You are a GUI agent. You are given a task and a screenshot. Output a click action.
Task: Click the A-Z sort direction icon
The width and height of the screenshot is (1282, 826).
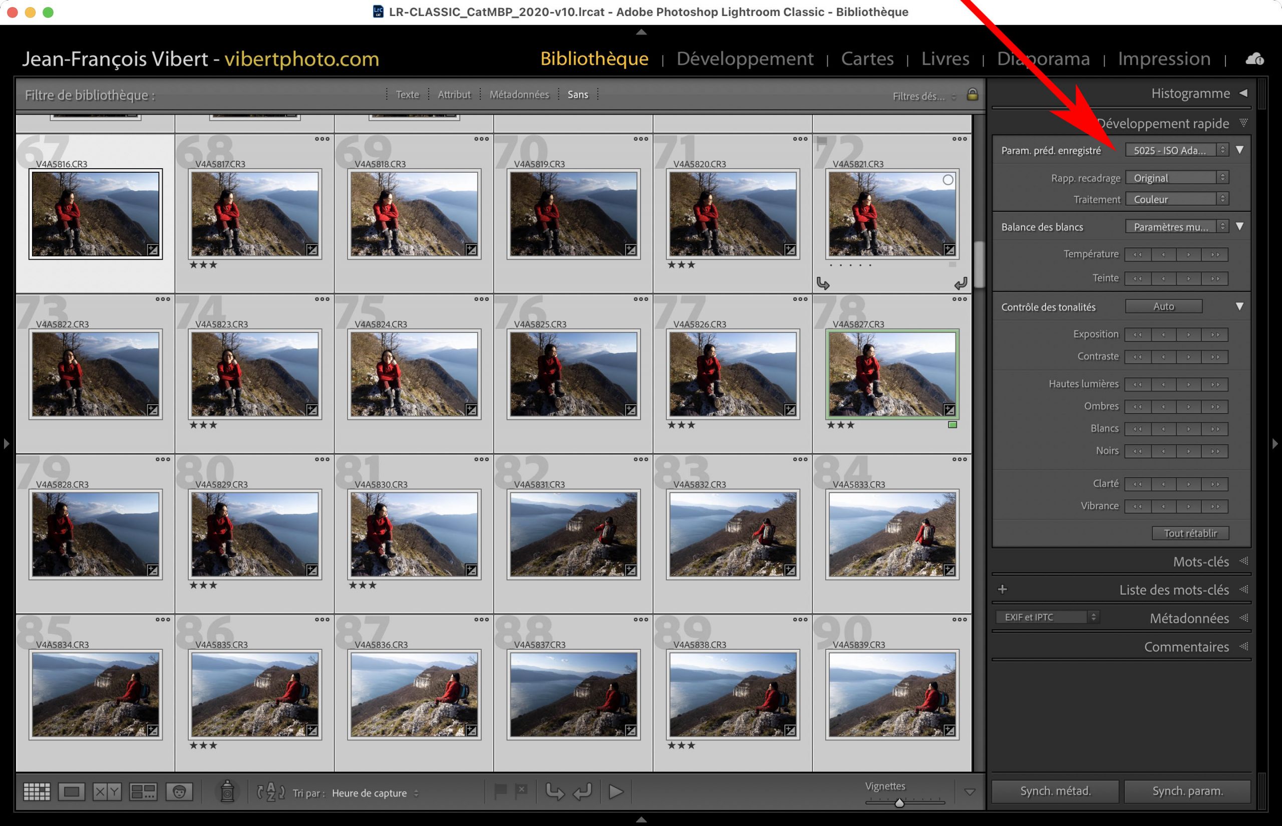271,791
